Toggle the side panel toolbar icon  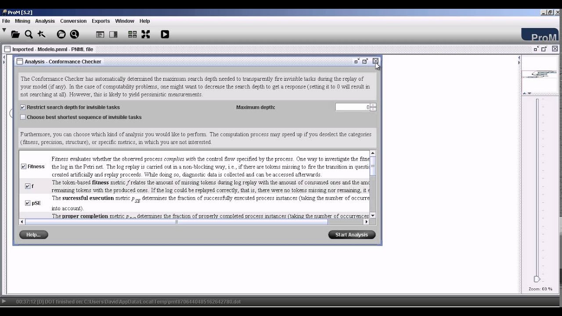[113, 35]
